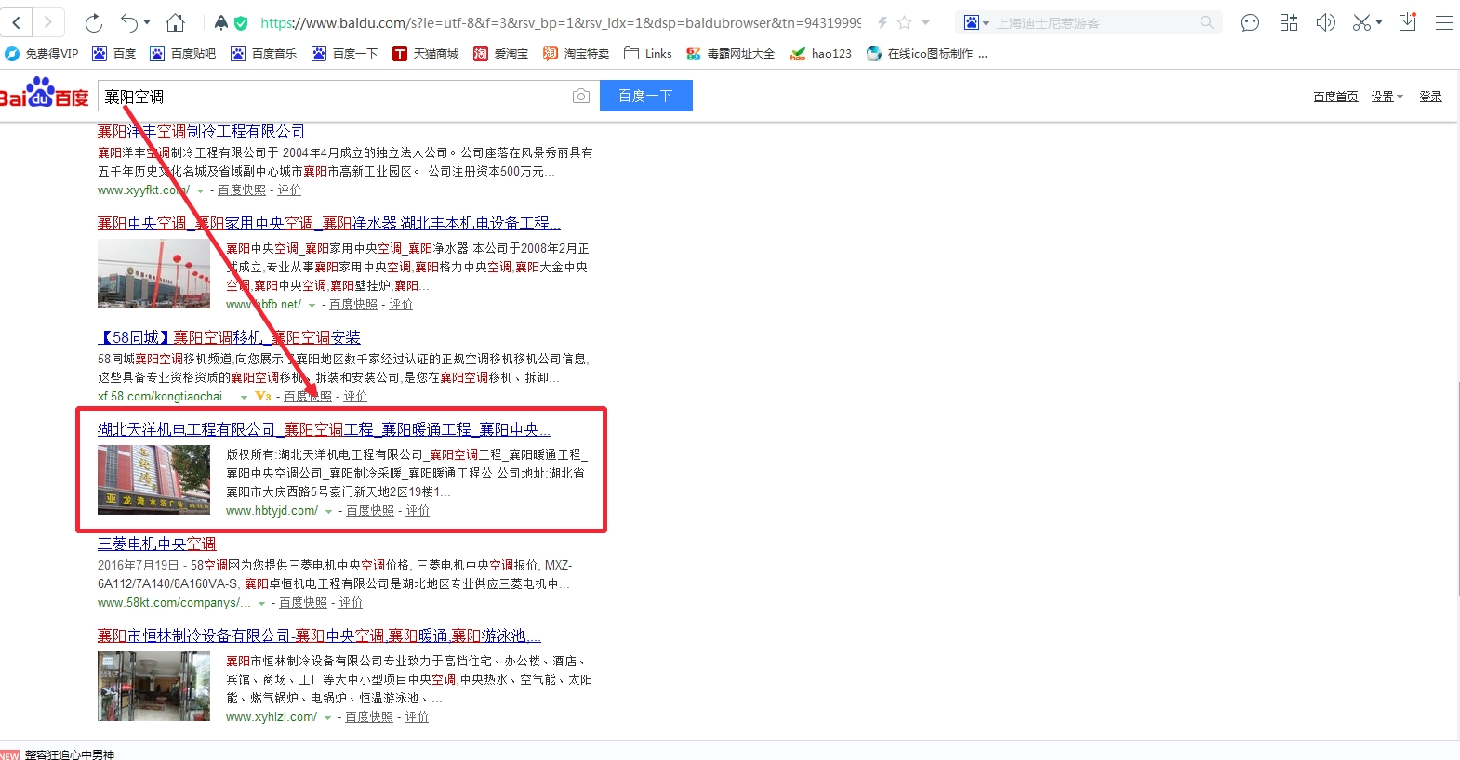Viewport: 1460px width, 760px height.
Task: Expand the arrow beside www.hbtyjd.com URL
Action: click(x=328, y=511)
